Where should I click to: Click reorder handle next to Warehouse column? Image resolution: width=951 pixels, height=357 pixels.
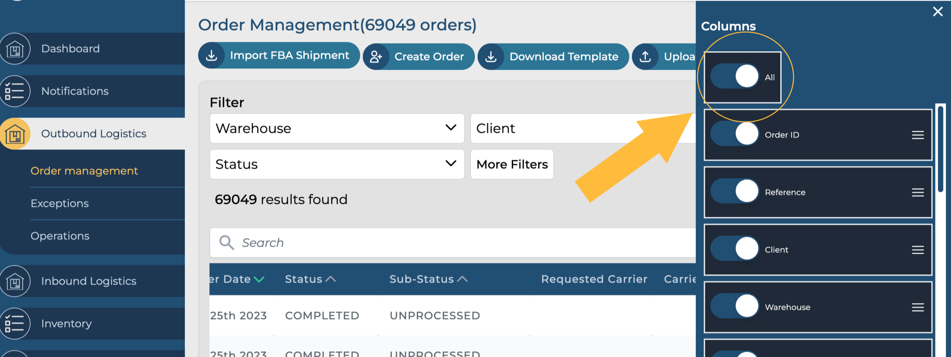917,307
